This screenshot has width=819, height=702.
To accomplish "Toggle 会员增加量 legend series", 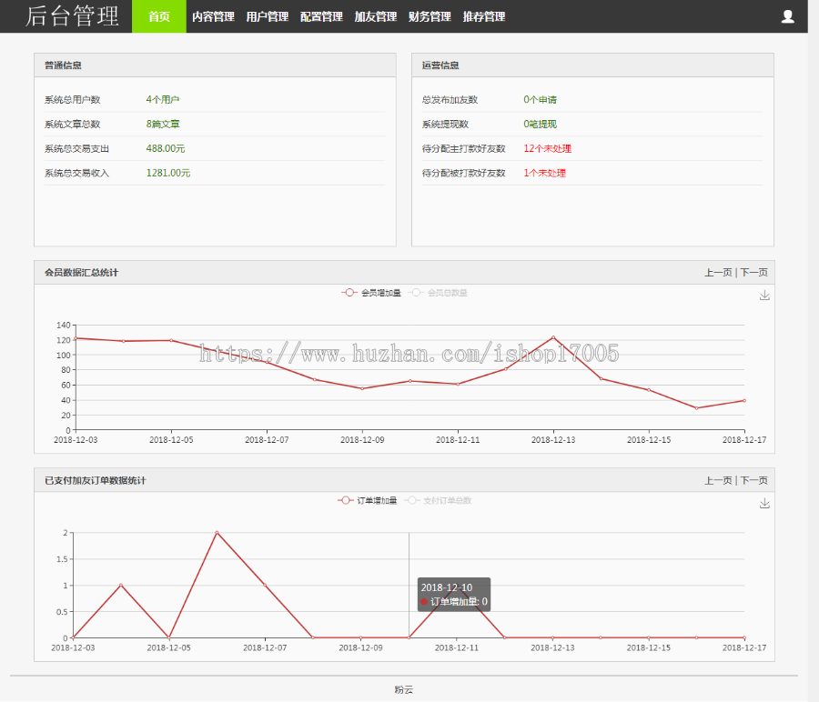I will point(371,293).
